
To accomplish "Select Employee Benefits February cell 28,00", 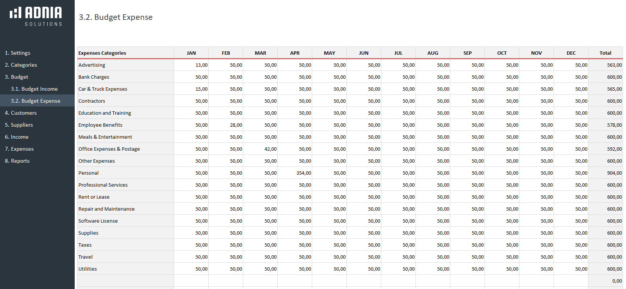I will pos(226,125).
